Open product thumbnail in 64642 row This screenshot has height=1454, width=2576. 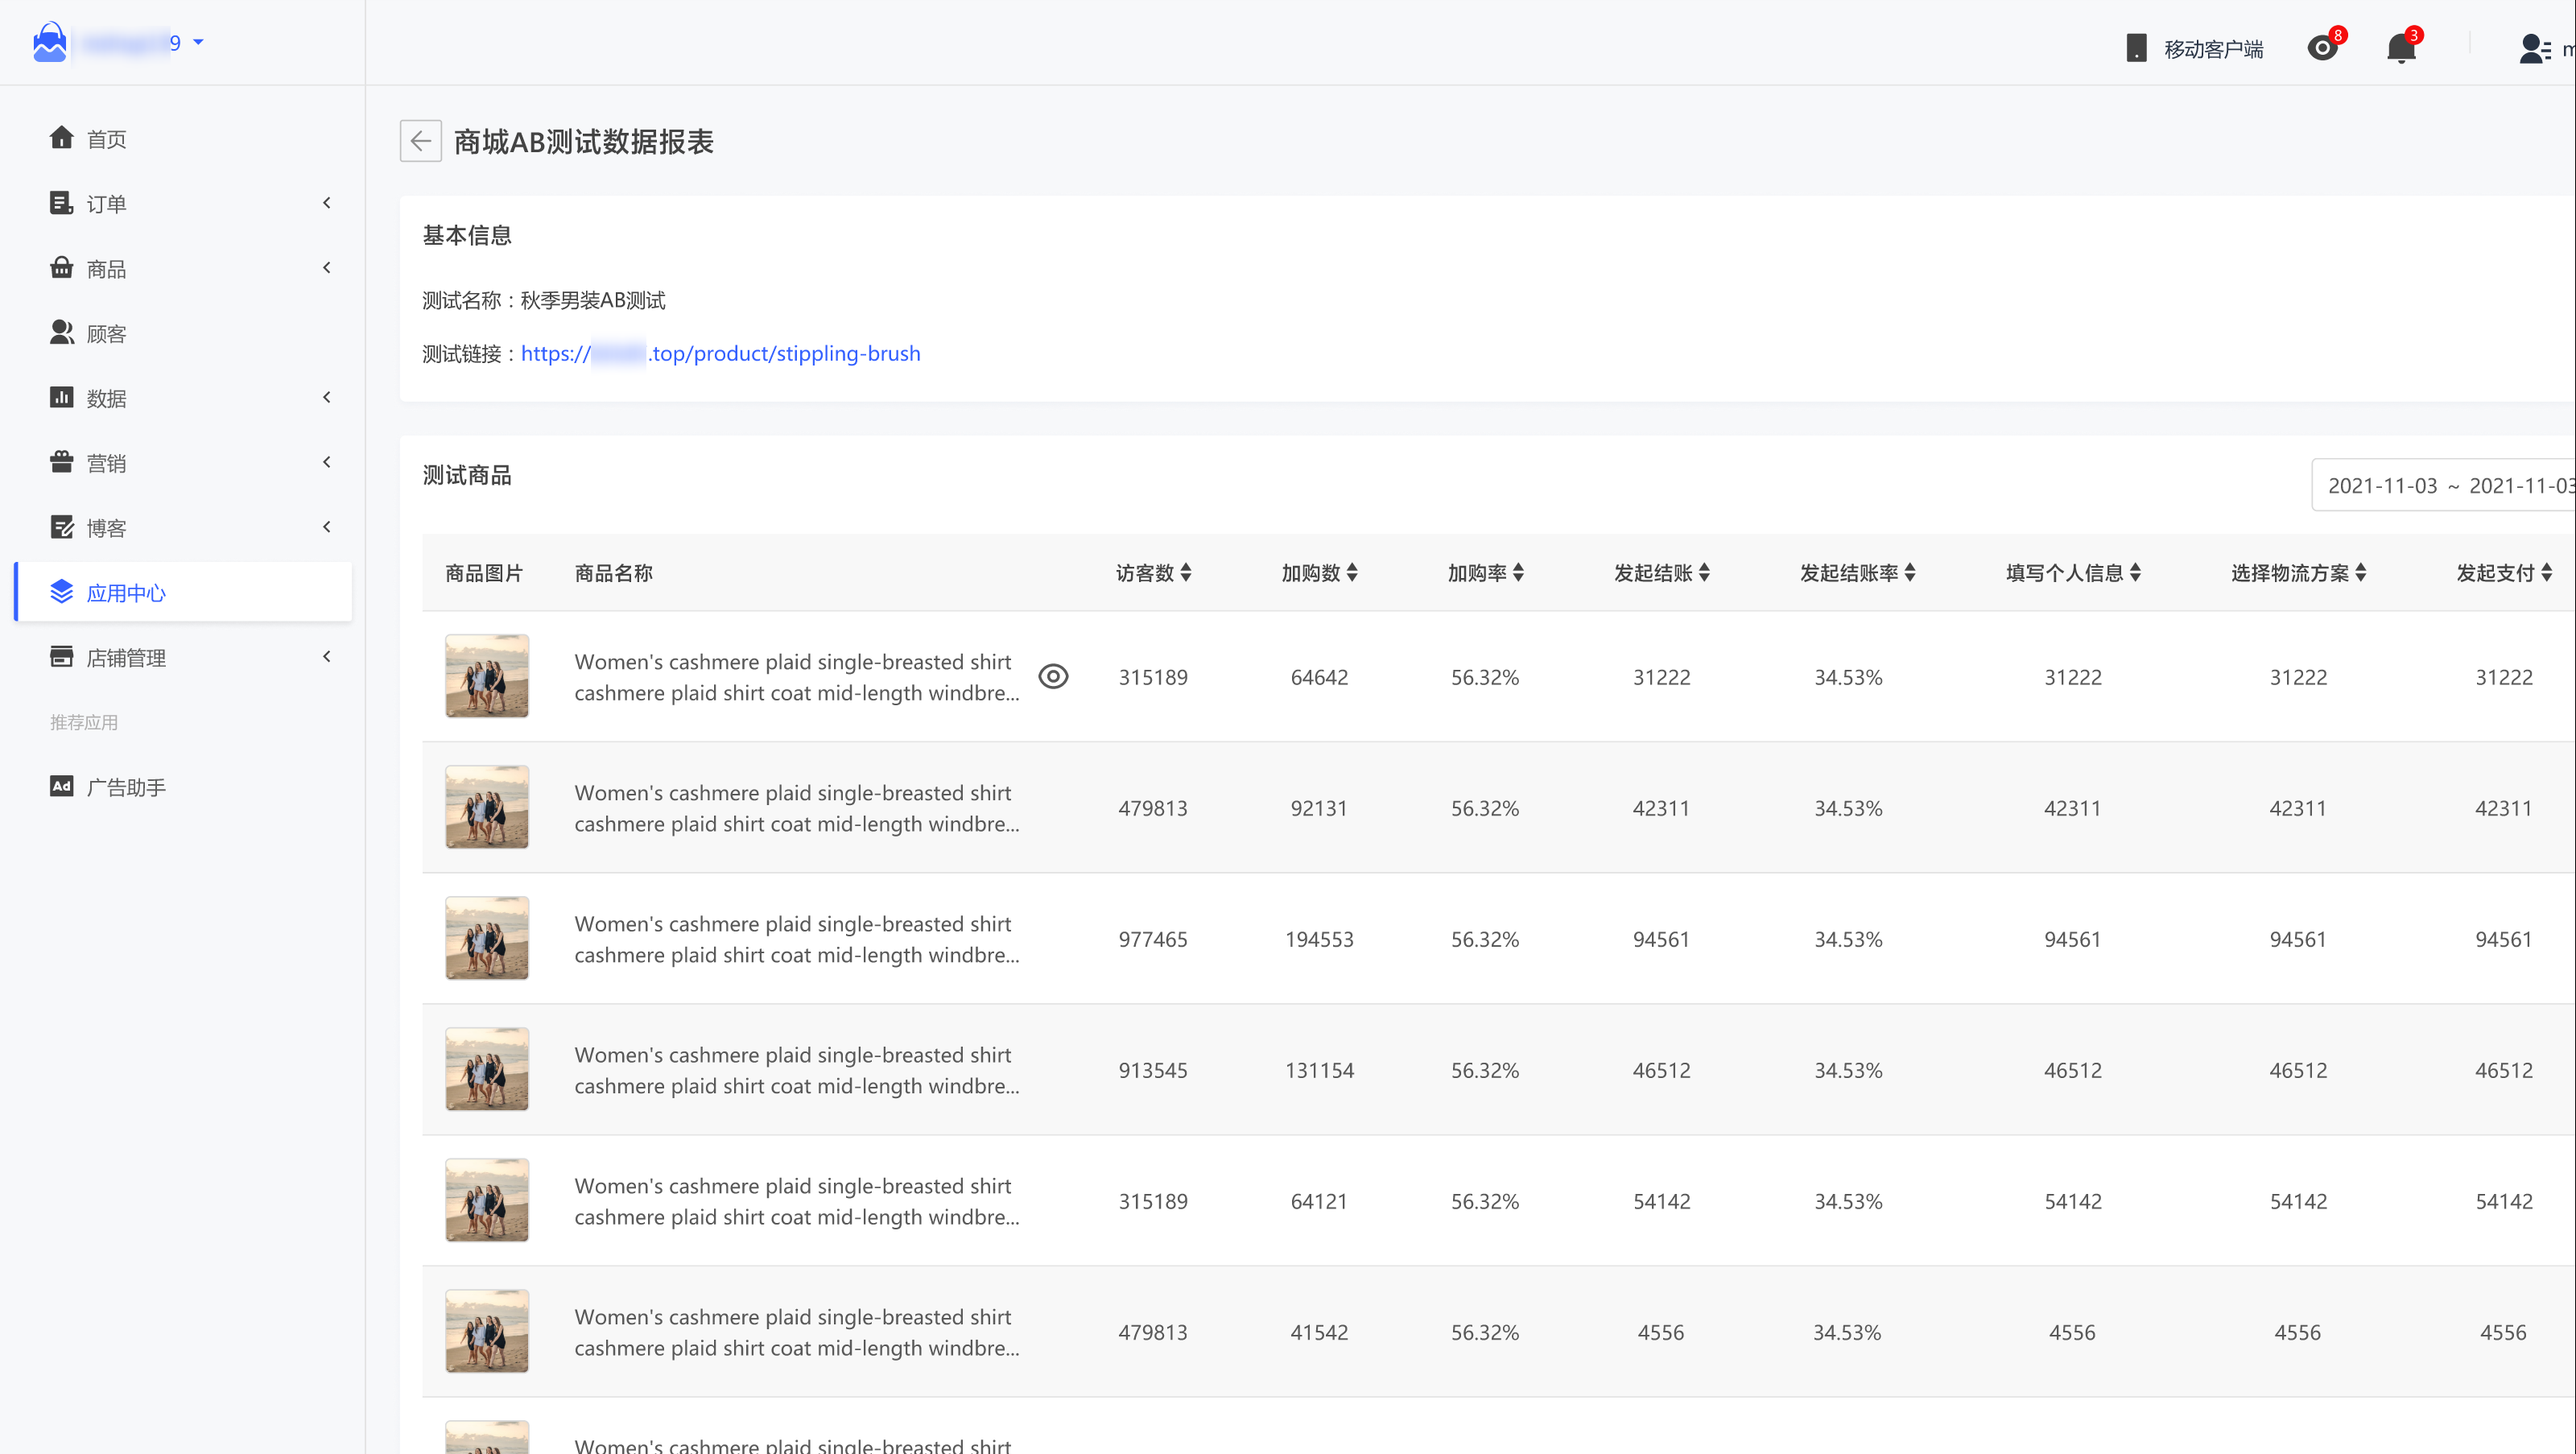pyautogui.click(x=487, y=676)
